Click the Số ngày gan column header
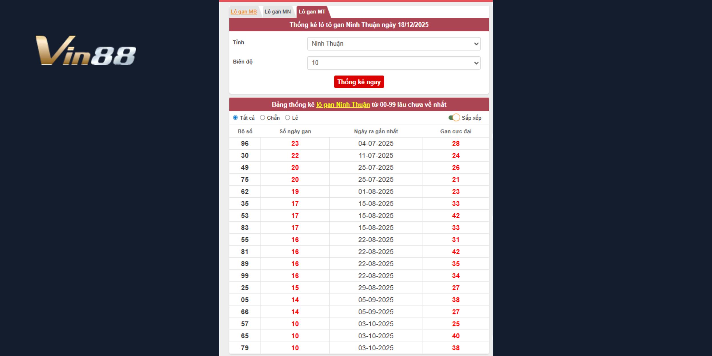 click(x=295, y=131)
